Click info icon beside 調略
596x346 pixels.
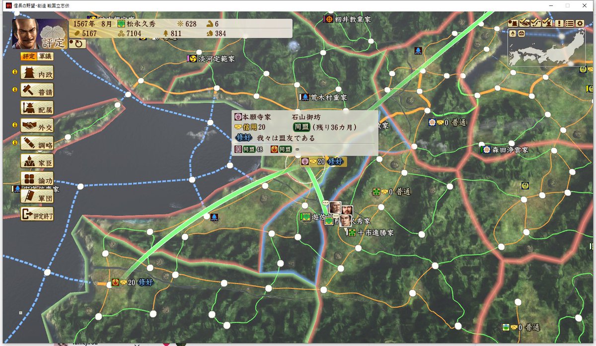(x=14, y=143)
